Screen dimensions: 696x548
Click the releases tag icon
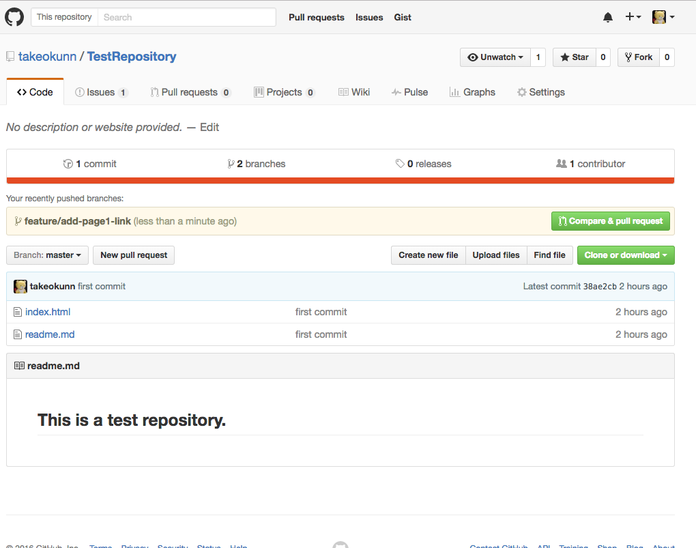tap(401, 163)
